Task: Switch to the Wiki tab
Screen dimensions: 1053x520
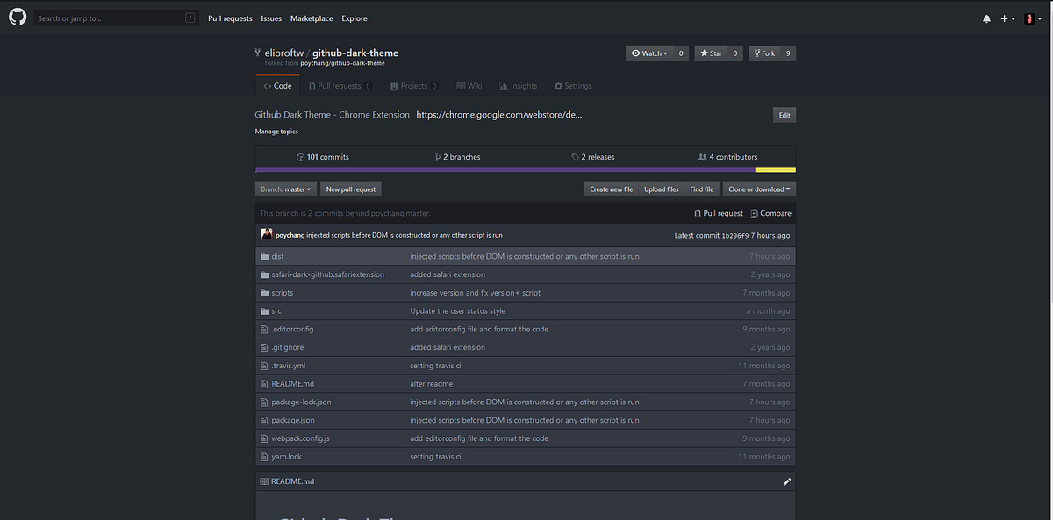Action: coord(469,86)
